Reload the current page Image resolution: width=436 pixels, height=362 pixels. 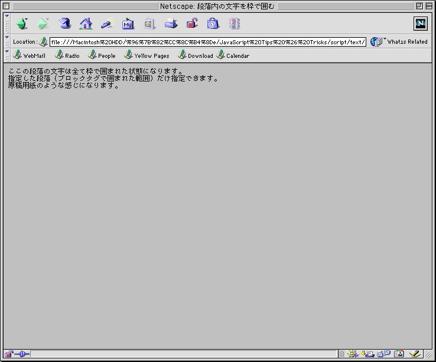[64, 24]
